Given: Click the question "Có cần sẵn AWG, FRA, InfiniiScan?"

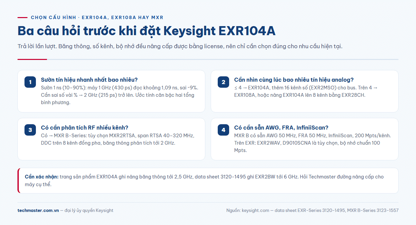Looking at the screenshot, I should point(281,128).
